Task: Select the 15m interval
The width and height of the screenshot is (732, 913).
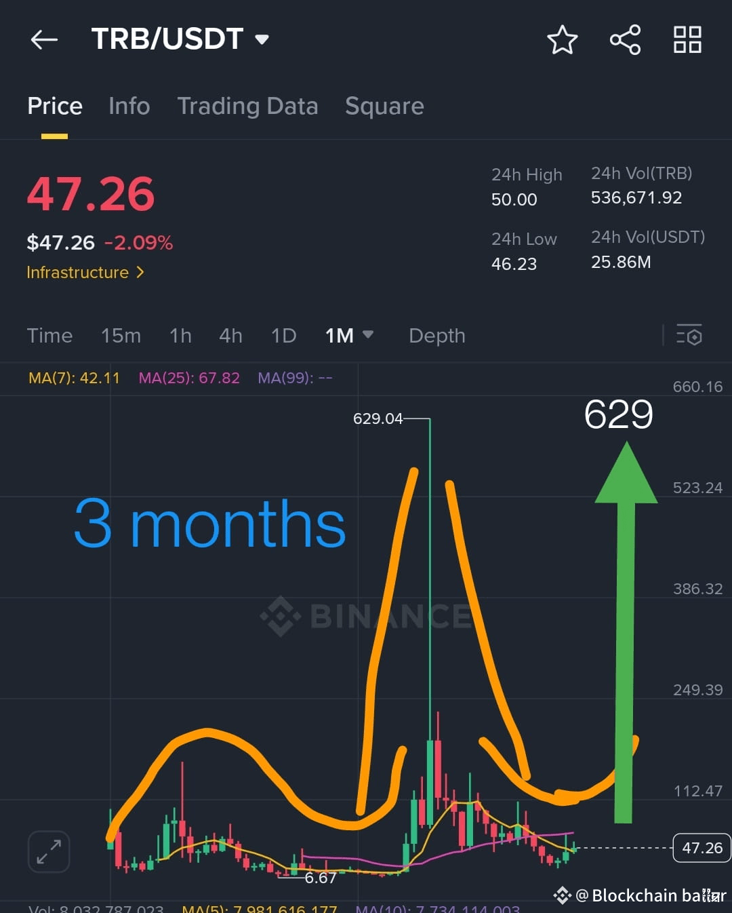Action: (121, 335)
